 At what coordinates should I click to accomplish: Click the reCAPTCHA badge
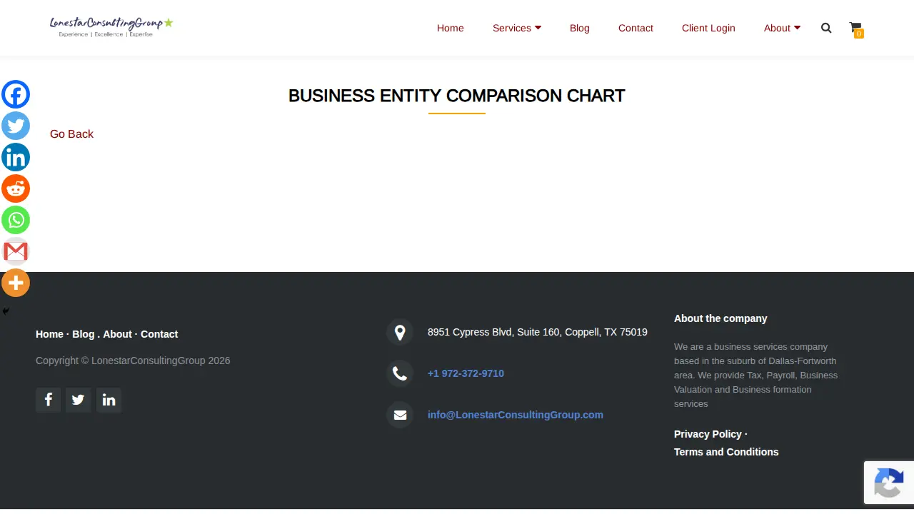[x=889, y=483]
